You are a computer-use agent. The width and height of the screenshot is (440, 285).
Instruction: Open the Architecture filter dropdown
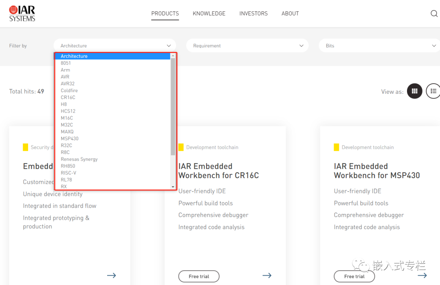point(115,46)
